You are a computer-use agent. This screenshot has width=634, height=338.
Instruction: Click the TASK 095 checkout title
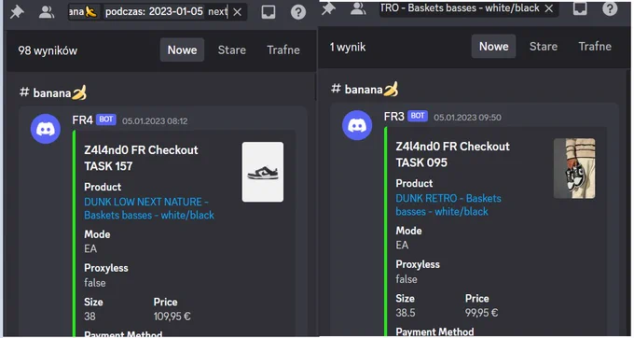pos(452,154)
